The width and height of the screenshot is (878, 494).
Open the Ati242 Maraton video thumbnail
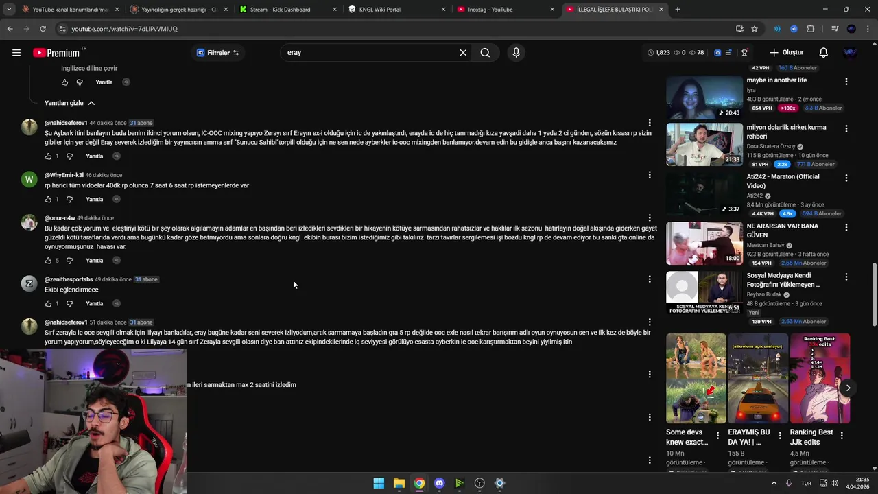pos(704,193)
